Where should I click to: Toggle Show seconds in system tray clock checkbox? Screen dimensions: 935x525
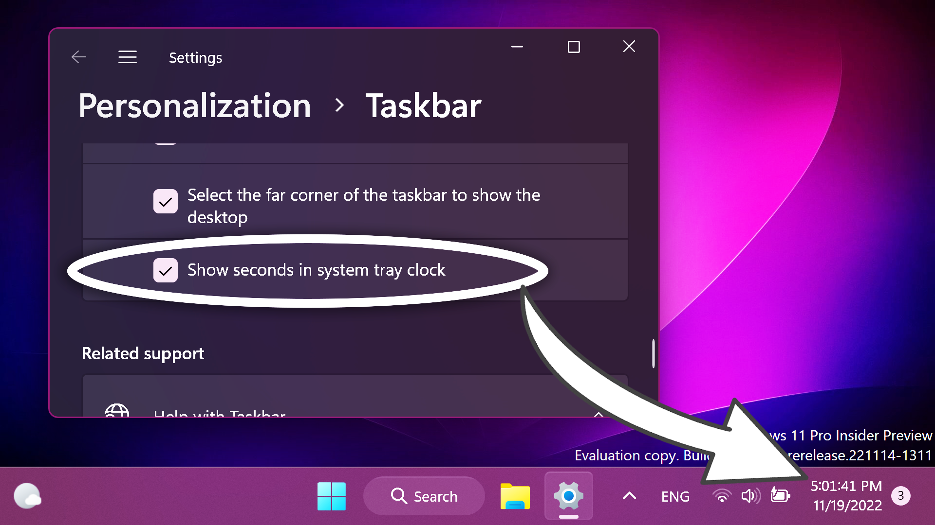point(166,270)
